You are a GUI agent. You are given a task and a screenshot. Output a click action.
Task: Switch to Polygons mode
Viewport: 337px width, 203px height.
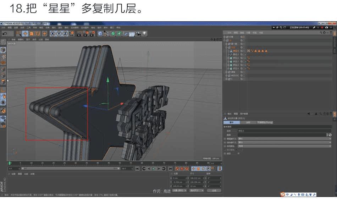point(3,82)
